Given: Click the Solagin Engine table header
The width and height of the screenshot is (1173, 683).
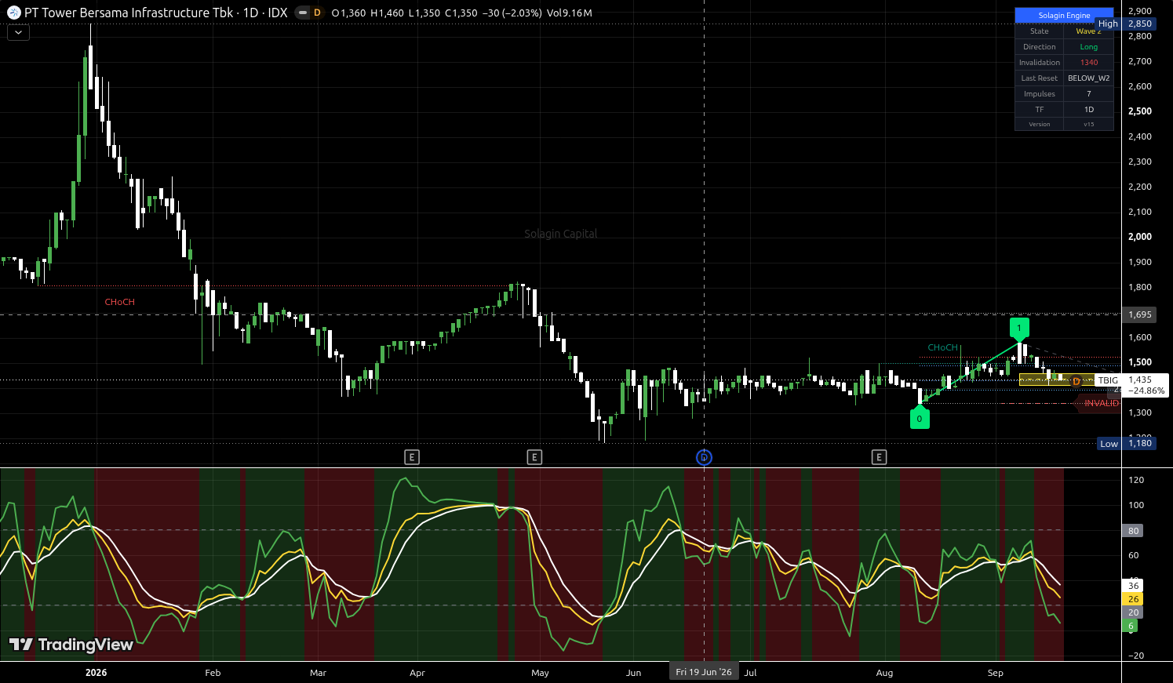Looking at the screenshot, I should (1064, 16).
